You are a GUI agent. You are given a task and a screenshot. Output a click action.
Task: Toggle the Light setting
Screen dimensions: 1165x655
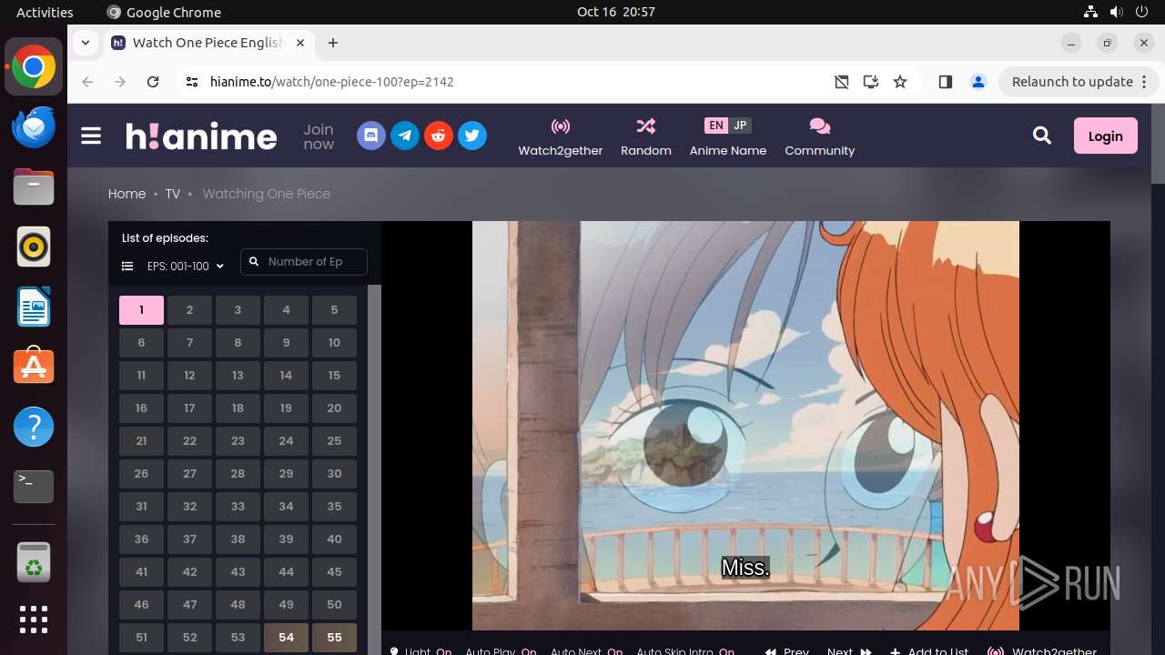coord(420,651)
